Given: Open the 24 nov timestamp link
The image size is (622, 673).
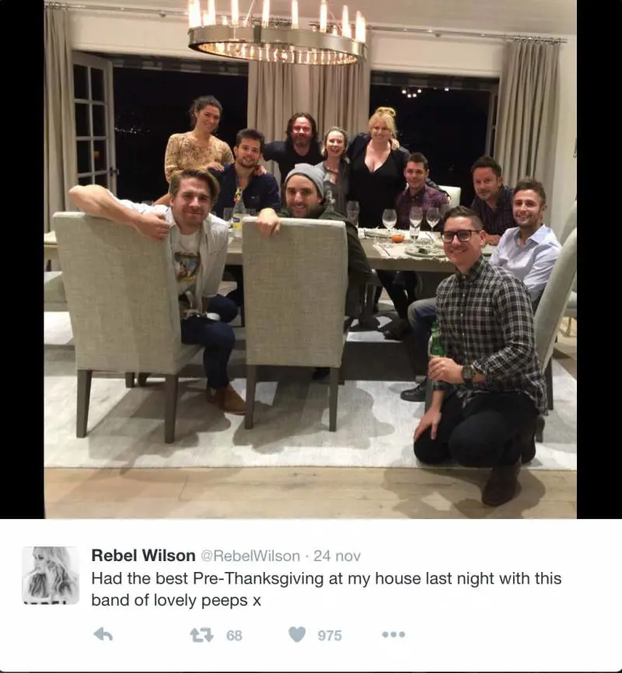Looking at the screenshot, I should (x=337, y=556).
